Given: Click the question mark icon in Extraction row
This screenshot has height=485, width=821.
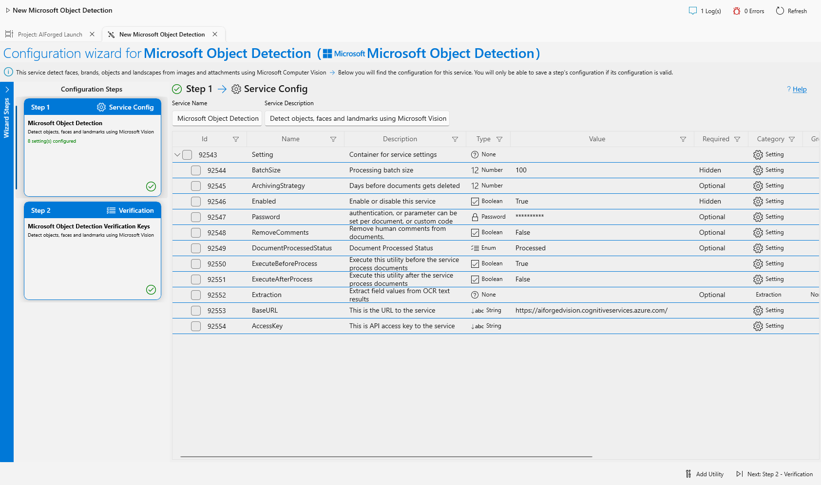Looking at the screenshot, I should tap(475, 295).
